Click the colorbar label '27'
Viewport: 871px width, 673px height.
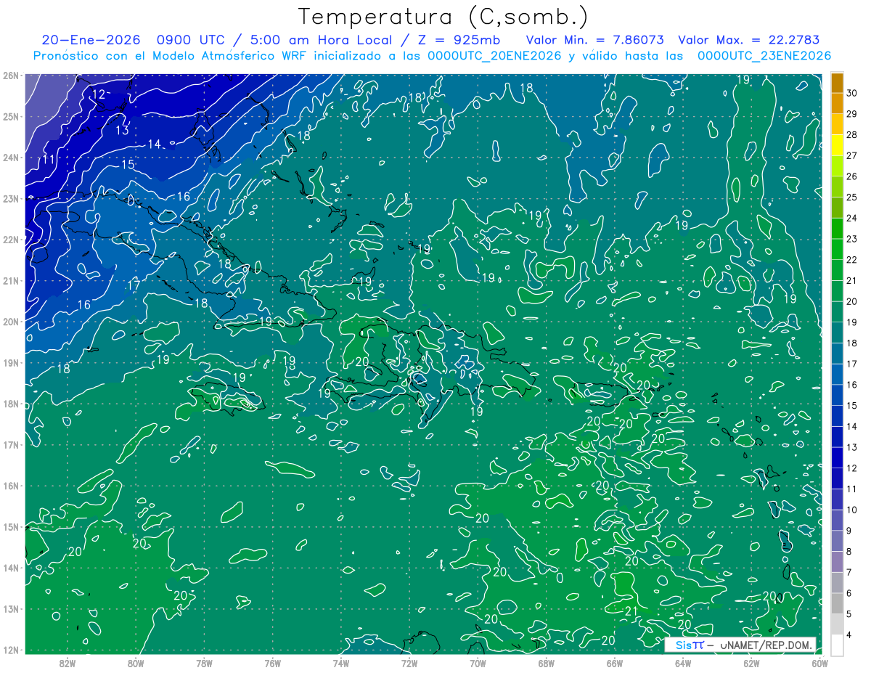(852, 155)
